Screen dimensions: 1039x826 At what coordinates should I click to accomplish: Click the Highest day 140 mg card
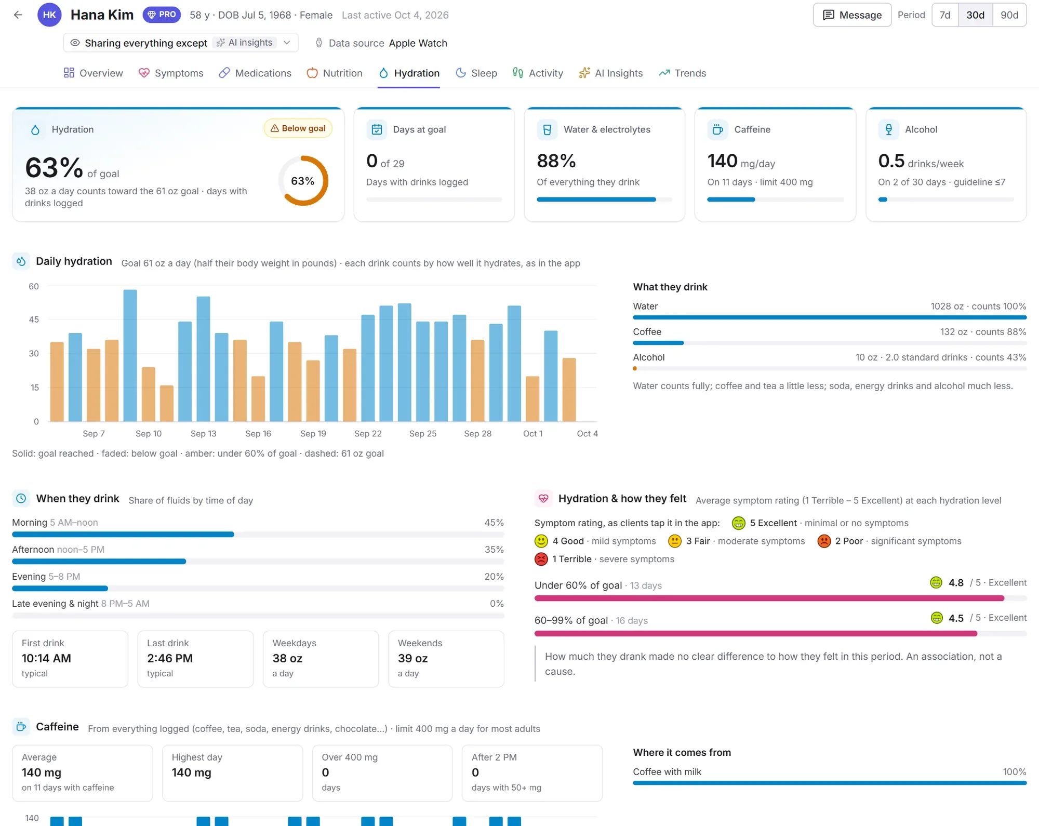pos(232,773)
